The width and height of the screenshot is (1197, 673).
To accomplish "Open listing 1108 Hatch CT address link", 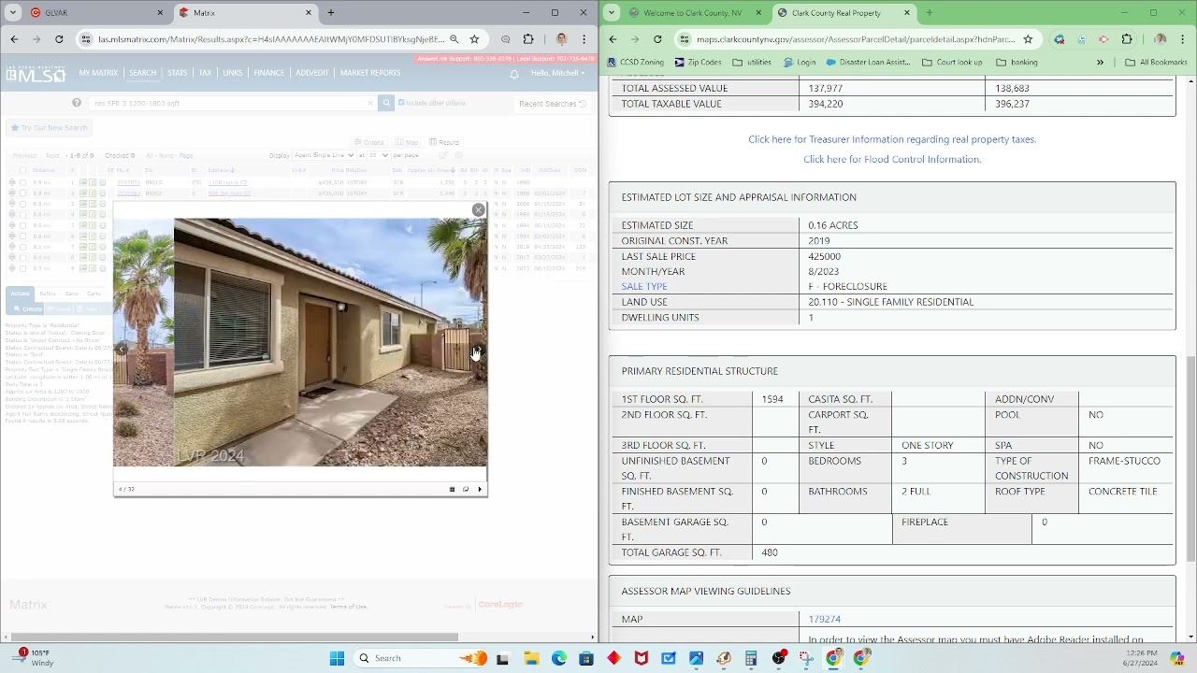I will (227, 182).
